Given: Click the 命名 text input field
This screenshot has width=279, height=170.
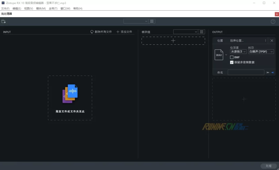Looking at the screenshot, I should pos(246,72).
